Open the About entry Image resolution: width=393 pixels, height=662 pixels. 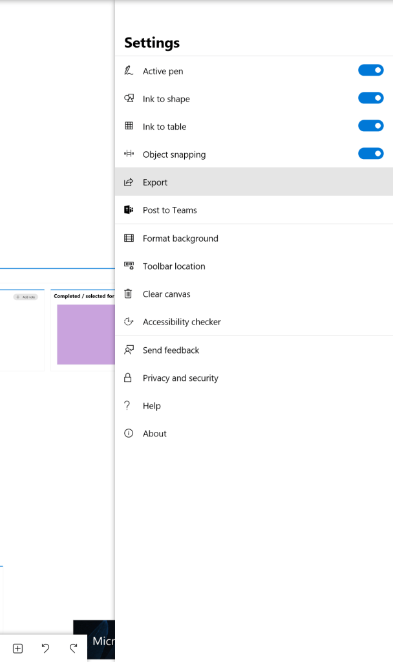[154, 434]
